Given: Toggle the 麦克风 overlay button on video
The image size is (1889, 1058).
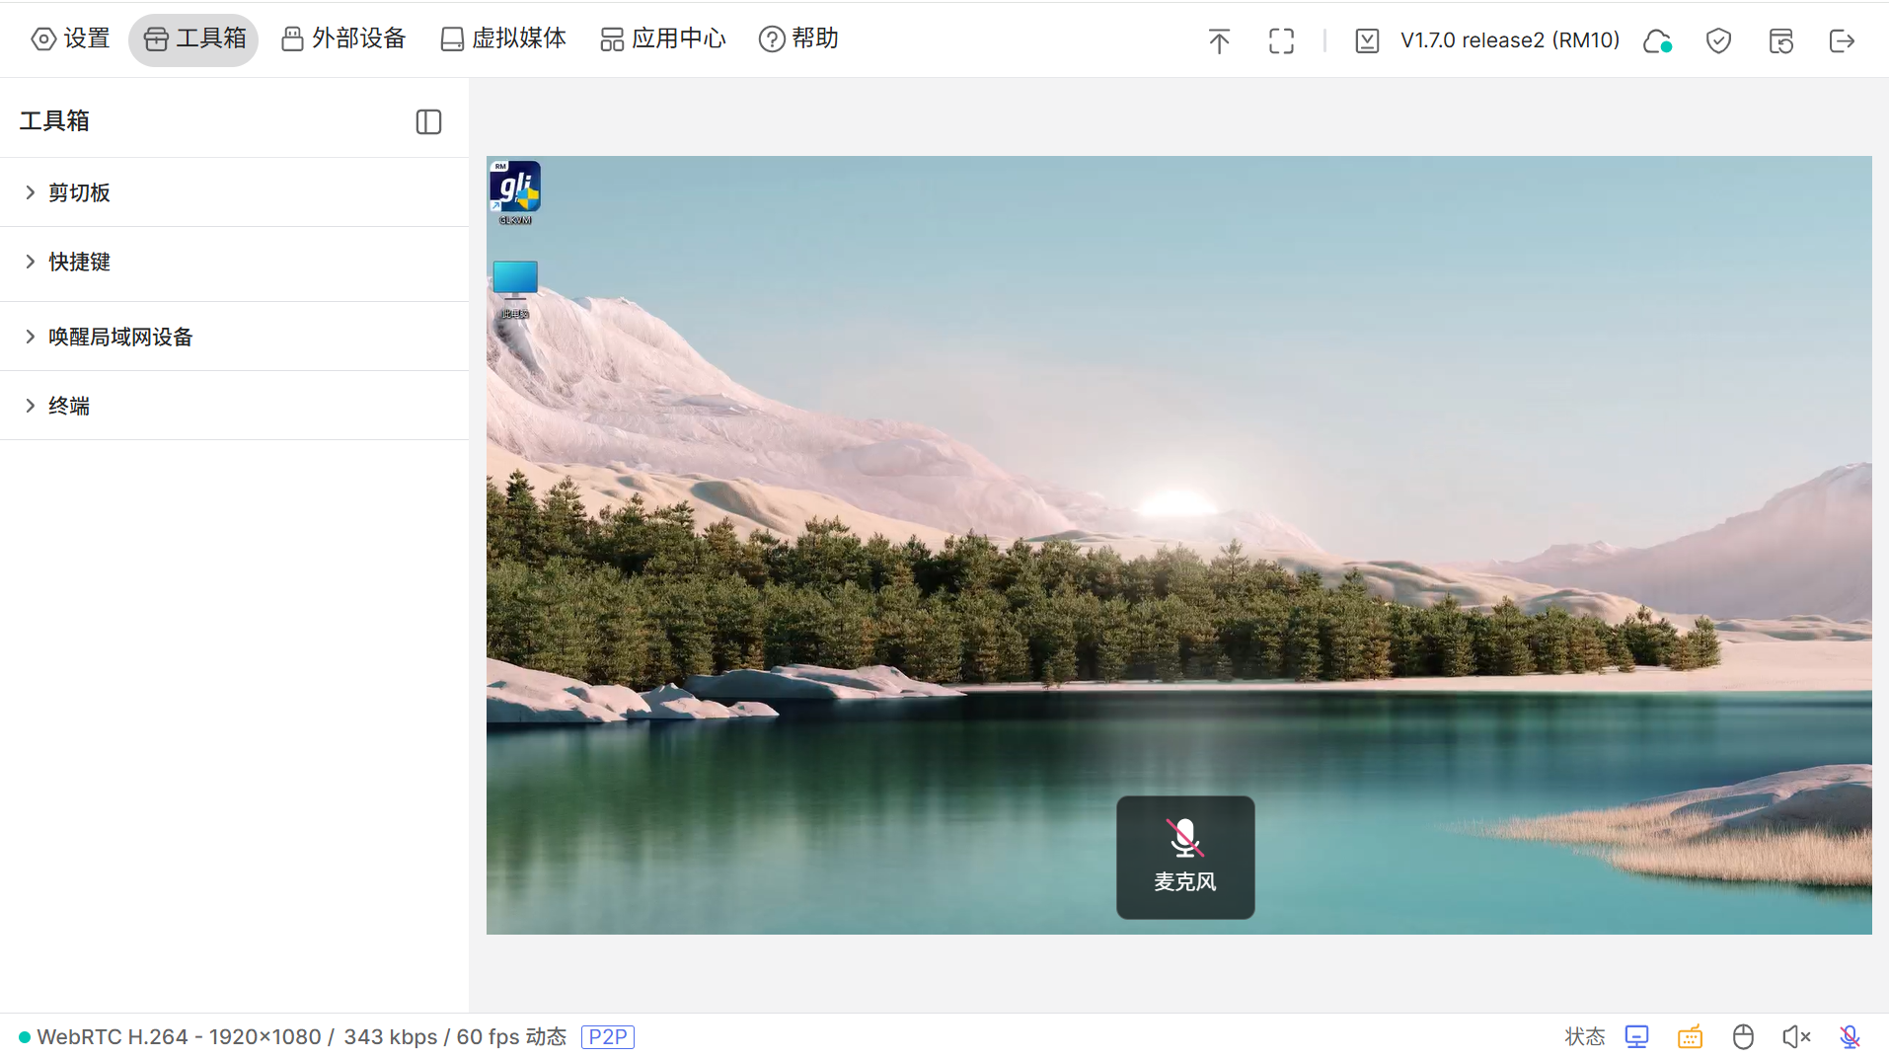Looking at the screenshot, I should click(x=1184, y=857).
